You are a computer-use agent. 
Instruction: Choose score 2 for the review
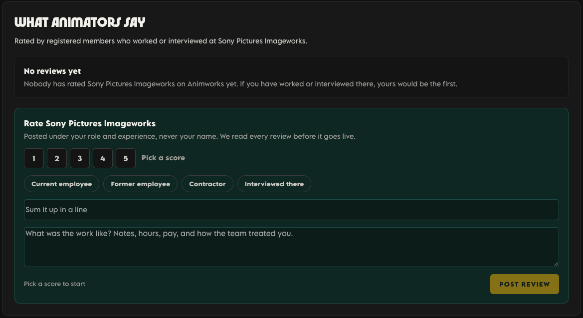tap(57, 158)
